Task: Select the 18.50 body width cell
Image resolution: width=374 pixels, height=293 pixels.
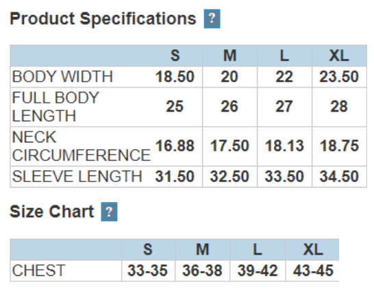Action: point(175,77)
